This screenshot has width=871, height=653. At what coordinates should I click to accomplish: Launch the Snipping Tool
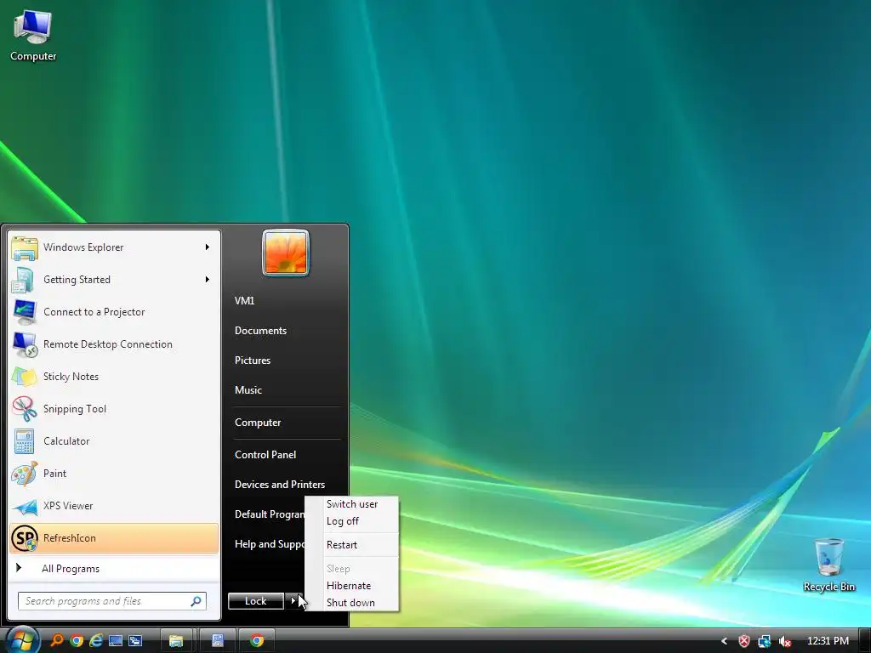[114, 409]
